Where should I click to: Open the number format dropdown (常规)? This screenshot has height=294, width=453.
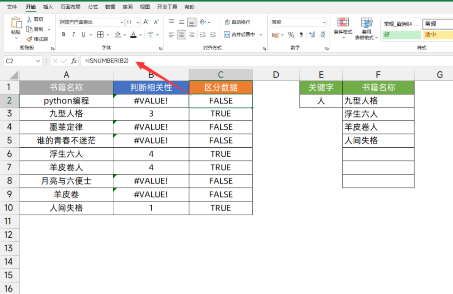click(x=324, y=22)
